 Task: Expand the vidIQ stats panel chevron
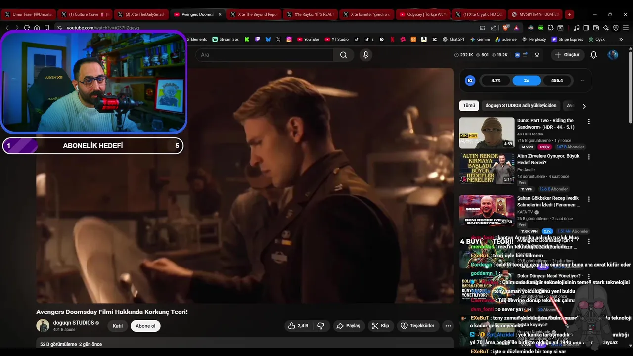click(x=582, y=80)
